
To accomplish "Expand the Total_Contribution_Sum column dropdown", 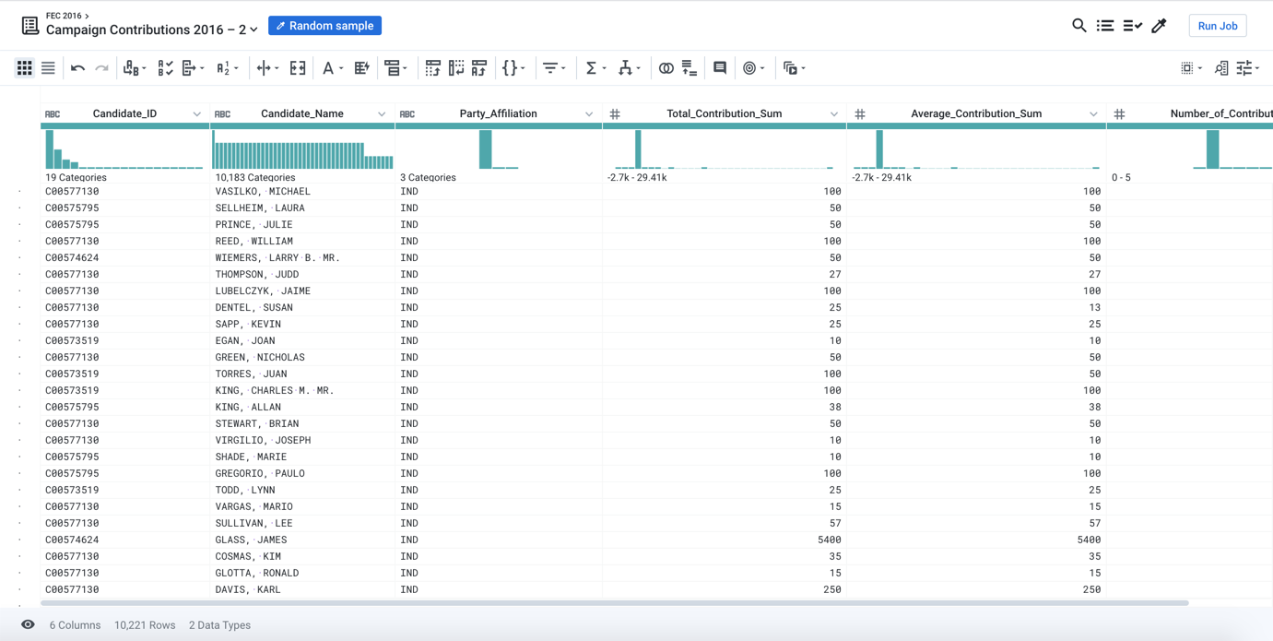I will 833,114.
